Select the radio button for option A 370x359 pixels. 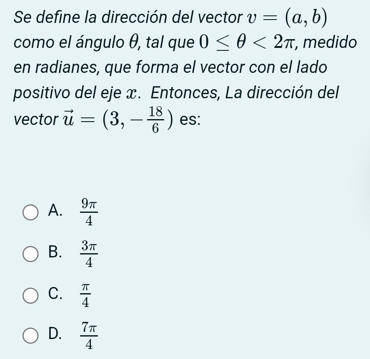30,212
